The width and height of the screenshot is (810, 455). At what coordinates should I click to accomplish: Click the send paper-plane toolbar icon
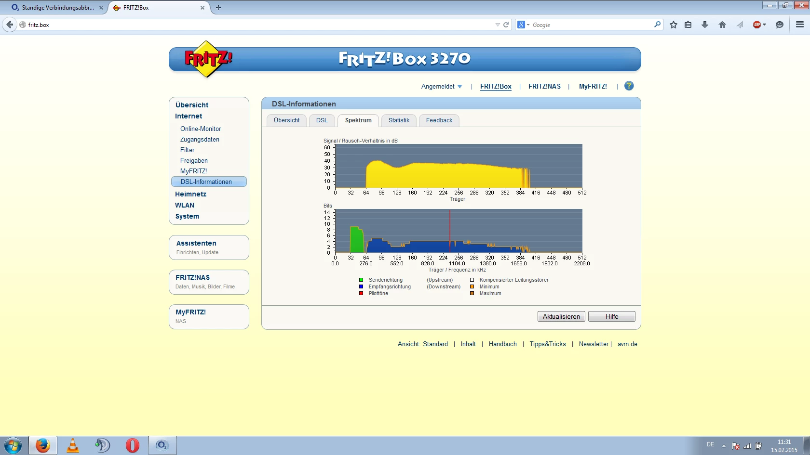tap(740, 25)
